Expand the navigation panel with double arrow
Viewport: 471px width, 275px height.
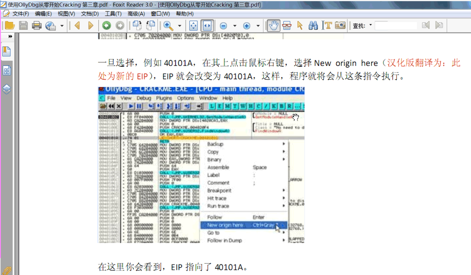click(x=10, y=36)
